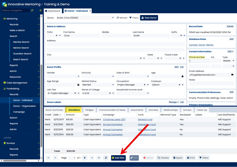Open the phone Type Mobile dropdown
237x167 pixels.
233,61
